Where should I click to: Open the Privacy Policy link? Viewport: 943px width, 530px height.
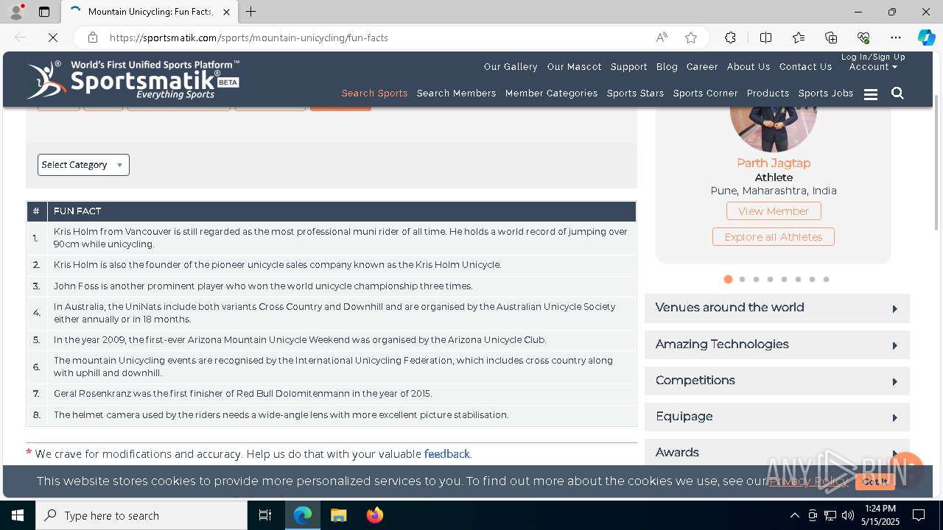(809, 481)
